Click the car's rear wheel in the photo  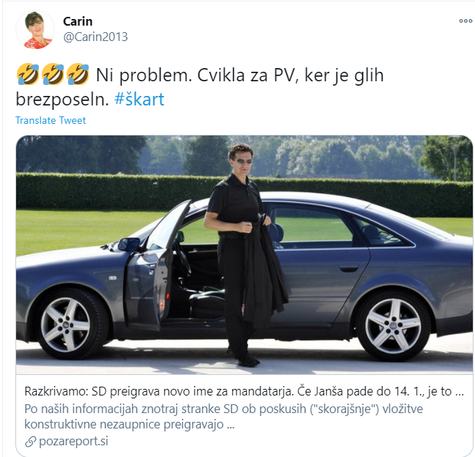pyautogui.click(x=393, y=326)
